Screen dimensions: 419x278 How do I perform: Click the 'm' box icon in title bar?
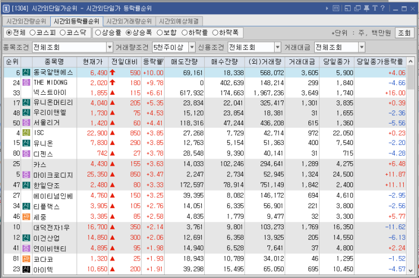(336, 8)
